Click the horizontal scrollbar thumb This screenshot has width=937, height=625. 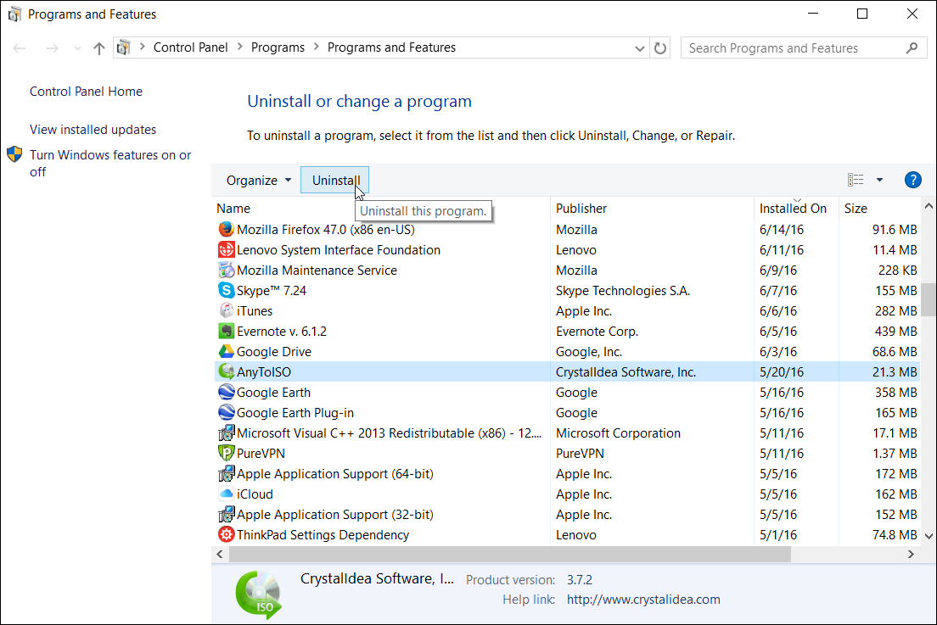tap(510, 555)
